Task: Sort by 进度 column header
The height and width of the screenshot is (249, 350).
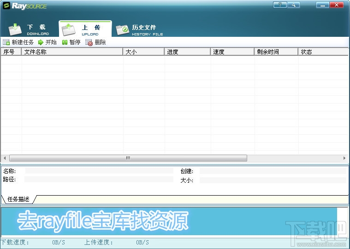Action: coord(188,52)
